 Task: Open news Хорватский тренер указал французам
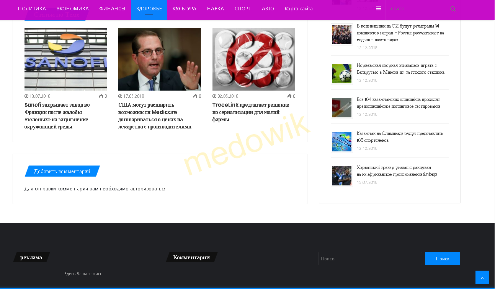[x=397, y=171]
